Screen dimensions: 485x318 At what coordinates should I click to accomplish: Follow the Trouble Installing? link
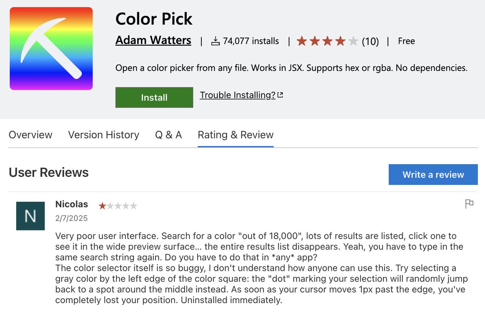[238, 95]
